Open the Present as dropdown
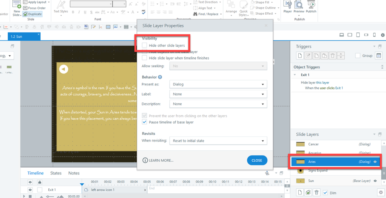Screen dimensions: 386x198 218,84
